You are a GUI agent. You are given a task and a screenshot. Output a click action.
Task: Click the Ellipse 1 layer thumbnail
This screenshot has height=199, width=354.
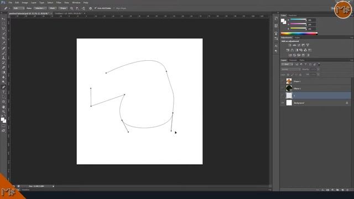(x=289, y=88)
